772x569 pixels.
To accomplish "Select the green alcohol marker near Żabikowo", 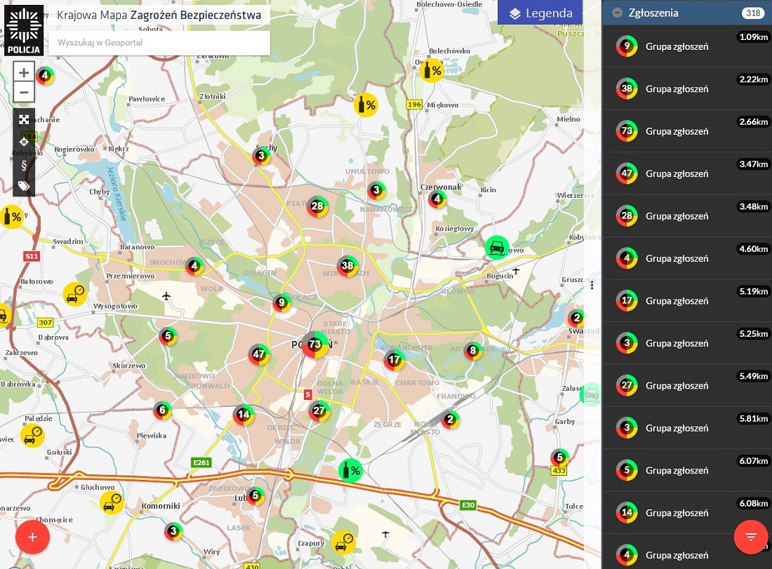I will click(x=350, y=469).
